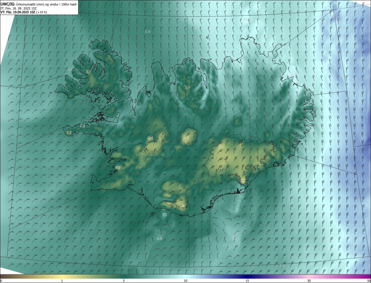
Task: Click the 8.2 value label over the sea
Action: click(234, 238)
